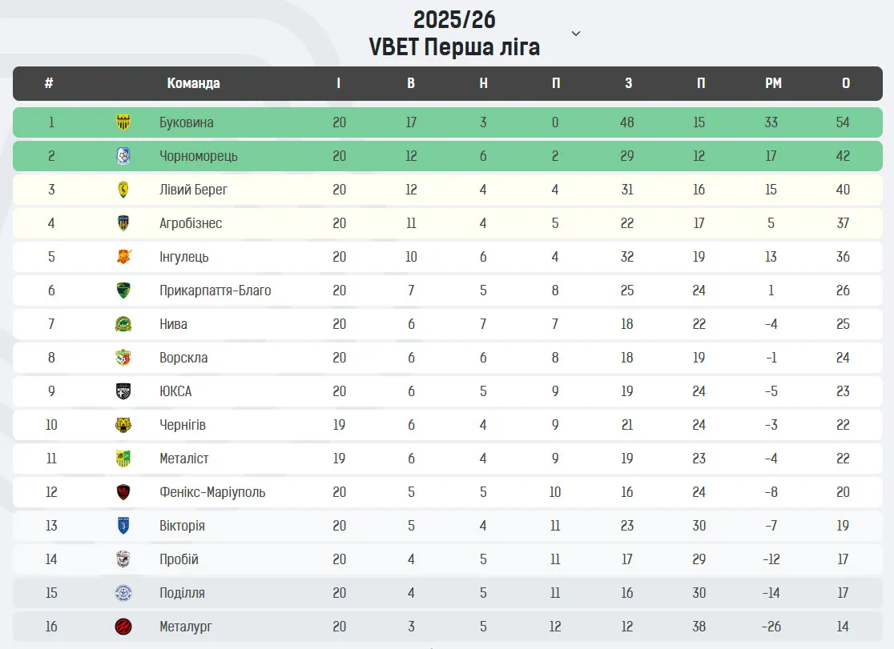Open the season and league dropdown chevron

(576, 34)
